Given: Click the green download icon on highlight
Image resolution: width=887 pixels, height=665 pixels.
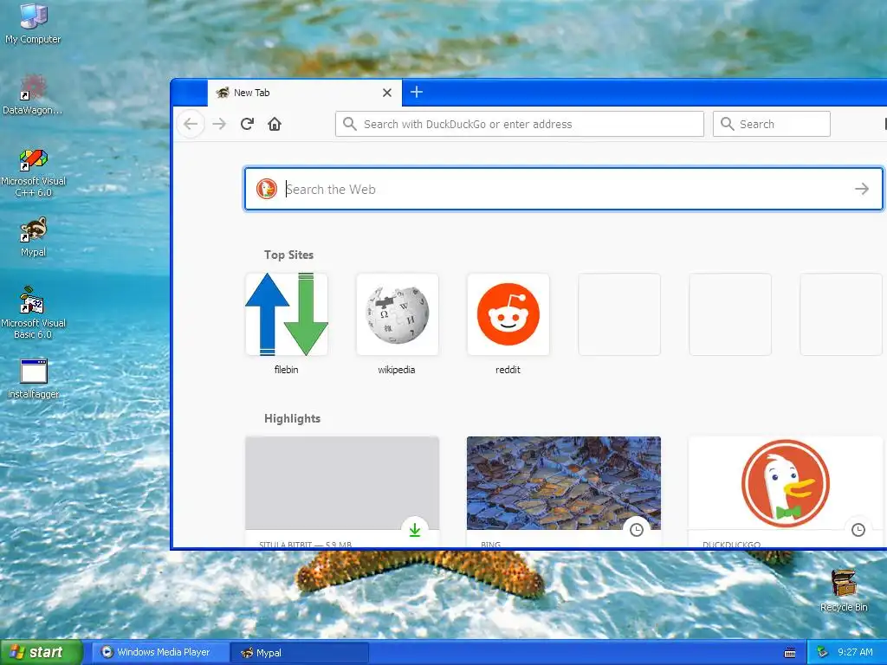Looking at the screenshot, I should point(415,530).
